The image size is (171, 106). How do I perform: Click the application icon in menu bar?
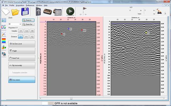click(3, 5)
